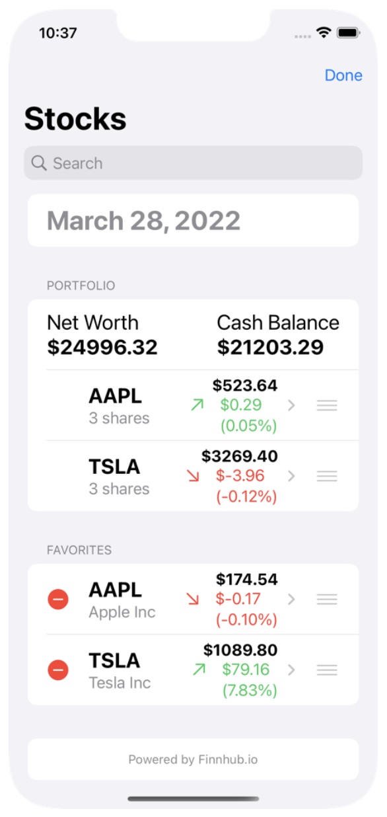
Task: Tap the Done button
Action: point(343,75)
